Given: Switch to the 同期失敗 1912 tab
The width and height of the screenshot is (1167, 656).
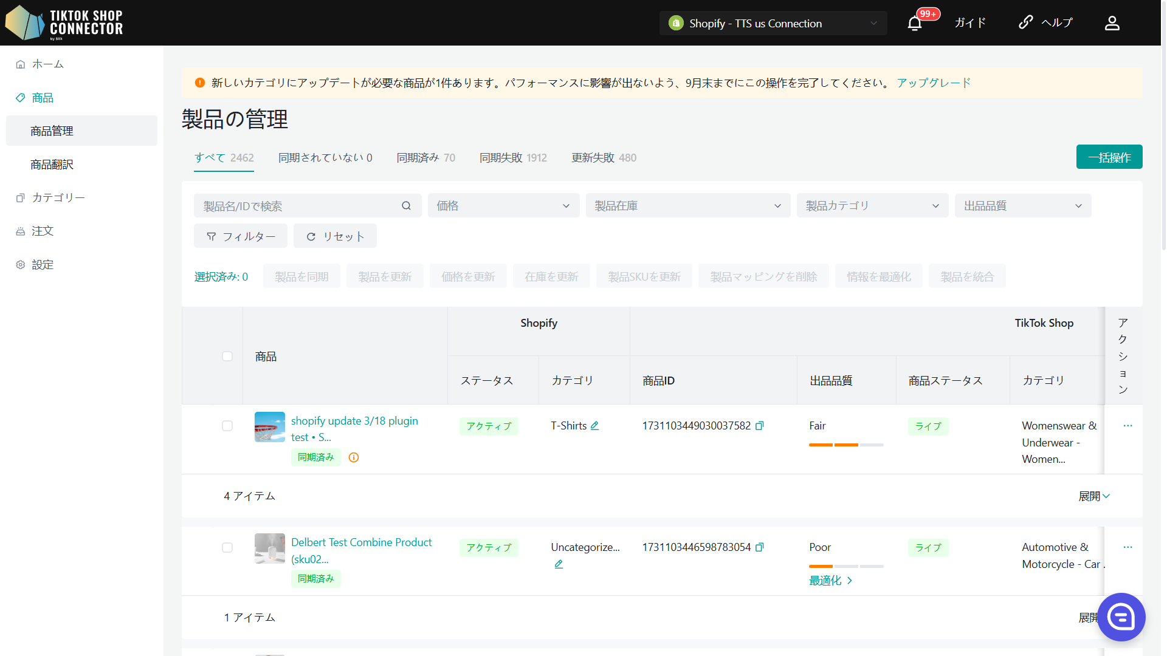Looking at the screenshot, I should tap(513, 158).
